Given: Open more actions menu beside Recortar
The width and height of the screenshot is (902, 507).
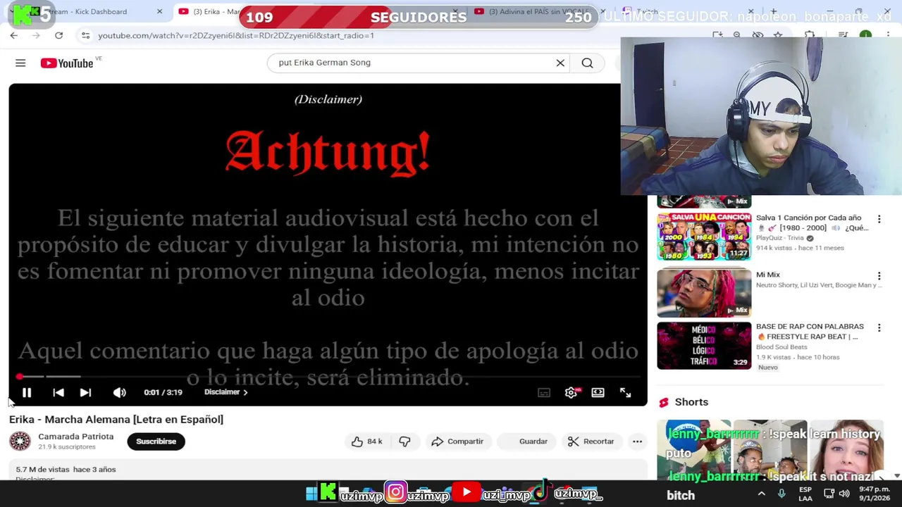Looking at the screenshot, I should pyautogui.click(x=637, y=442).
